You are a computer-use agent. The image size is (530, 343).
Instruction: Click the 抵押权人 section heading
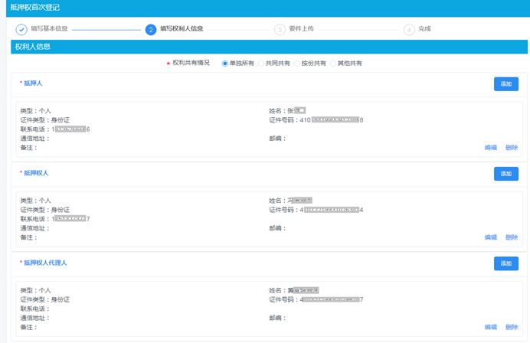pos(36,173)
